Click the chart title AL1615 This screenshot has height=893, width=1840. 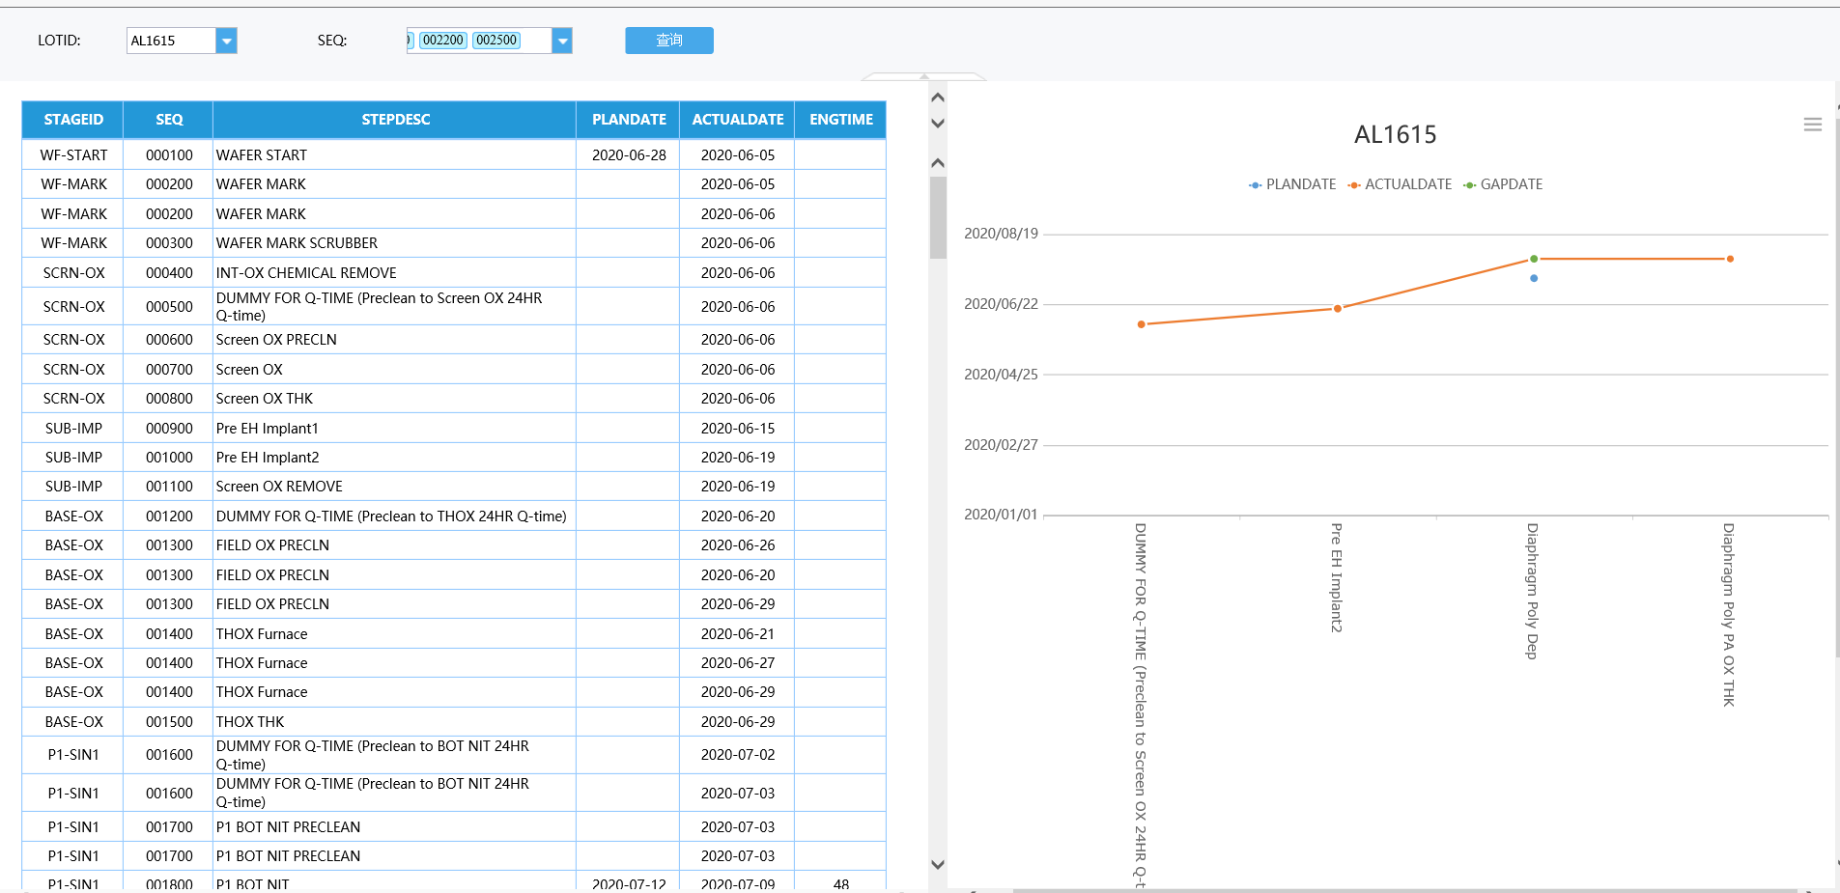click(x=1395, y=135)
